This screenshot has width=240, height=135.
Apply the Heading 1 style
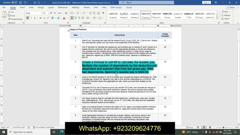pyautogui.click(x=124, y=15)
